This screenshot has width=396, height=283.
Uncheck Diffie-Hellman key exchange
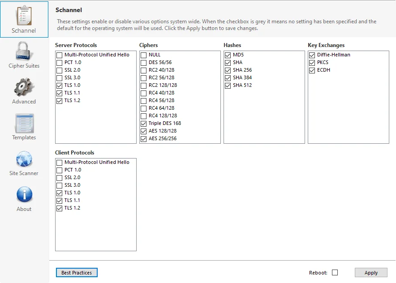point(312,55)
